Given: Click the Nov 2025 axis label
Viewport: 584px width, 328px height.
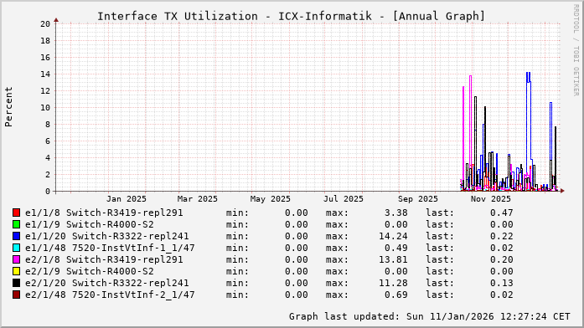Looking at the screenshot, I should pyautogui.click(x=491, y=199).
